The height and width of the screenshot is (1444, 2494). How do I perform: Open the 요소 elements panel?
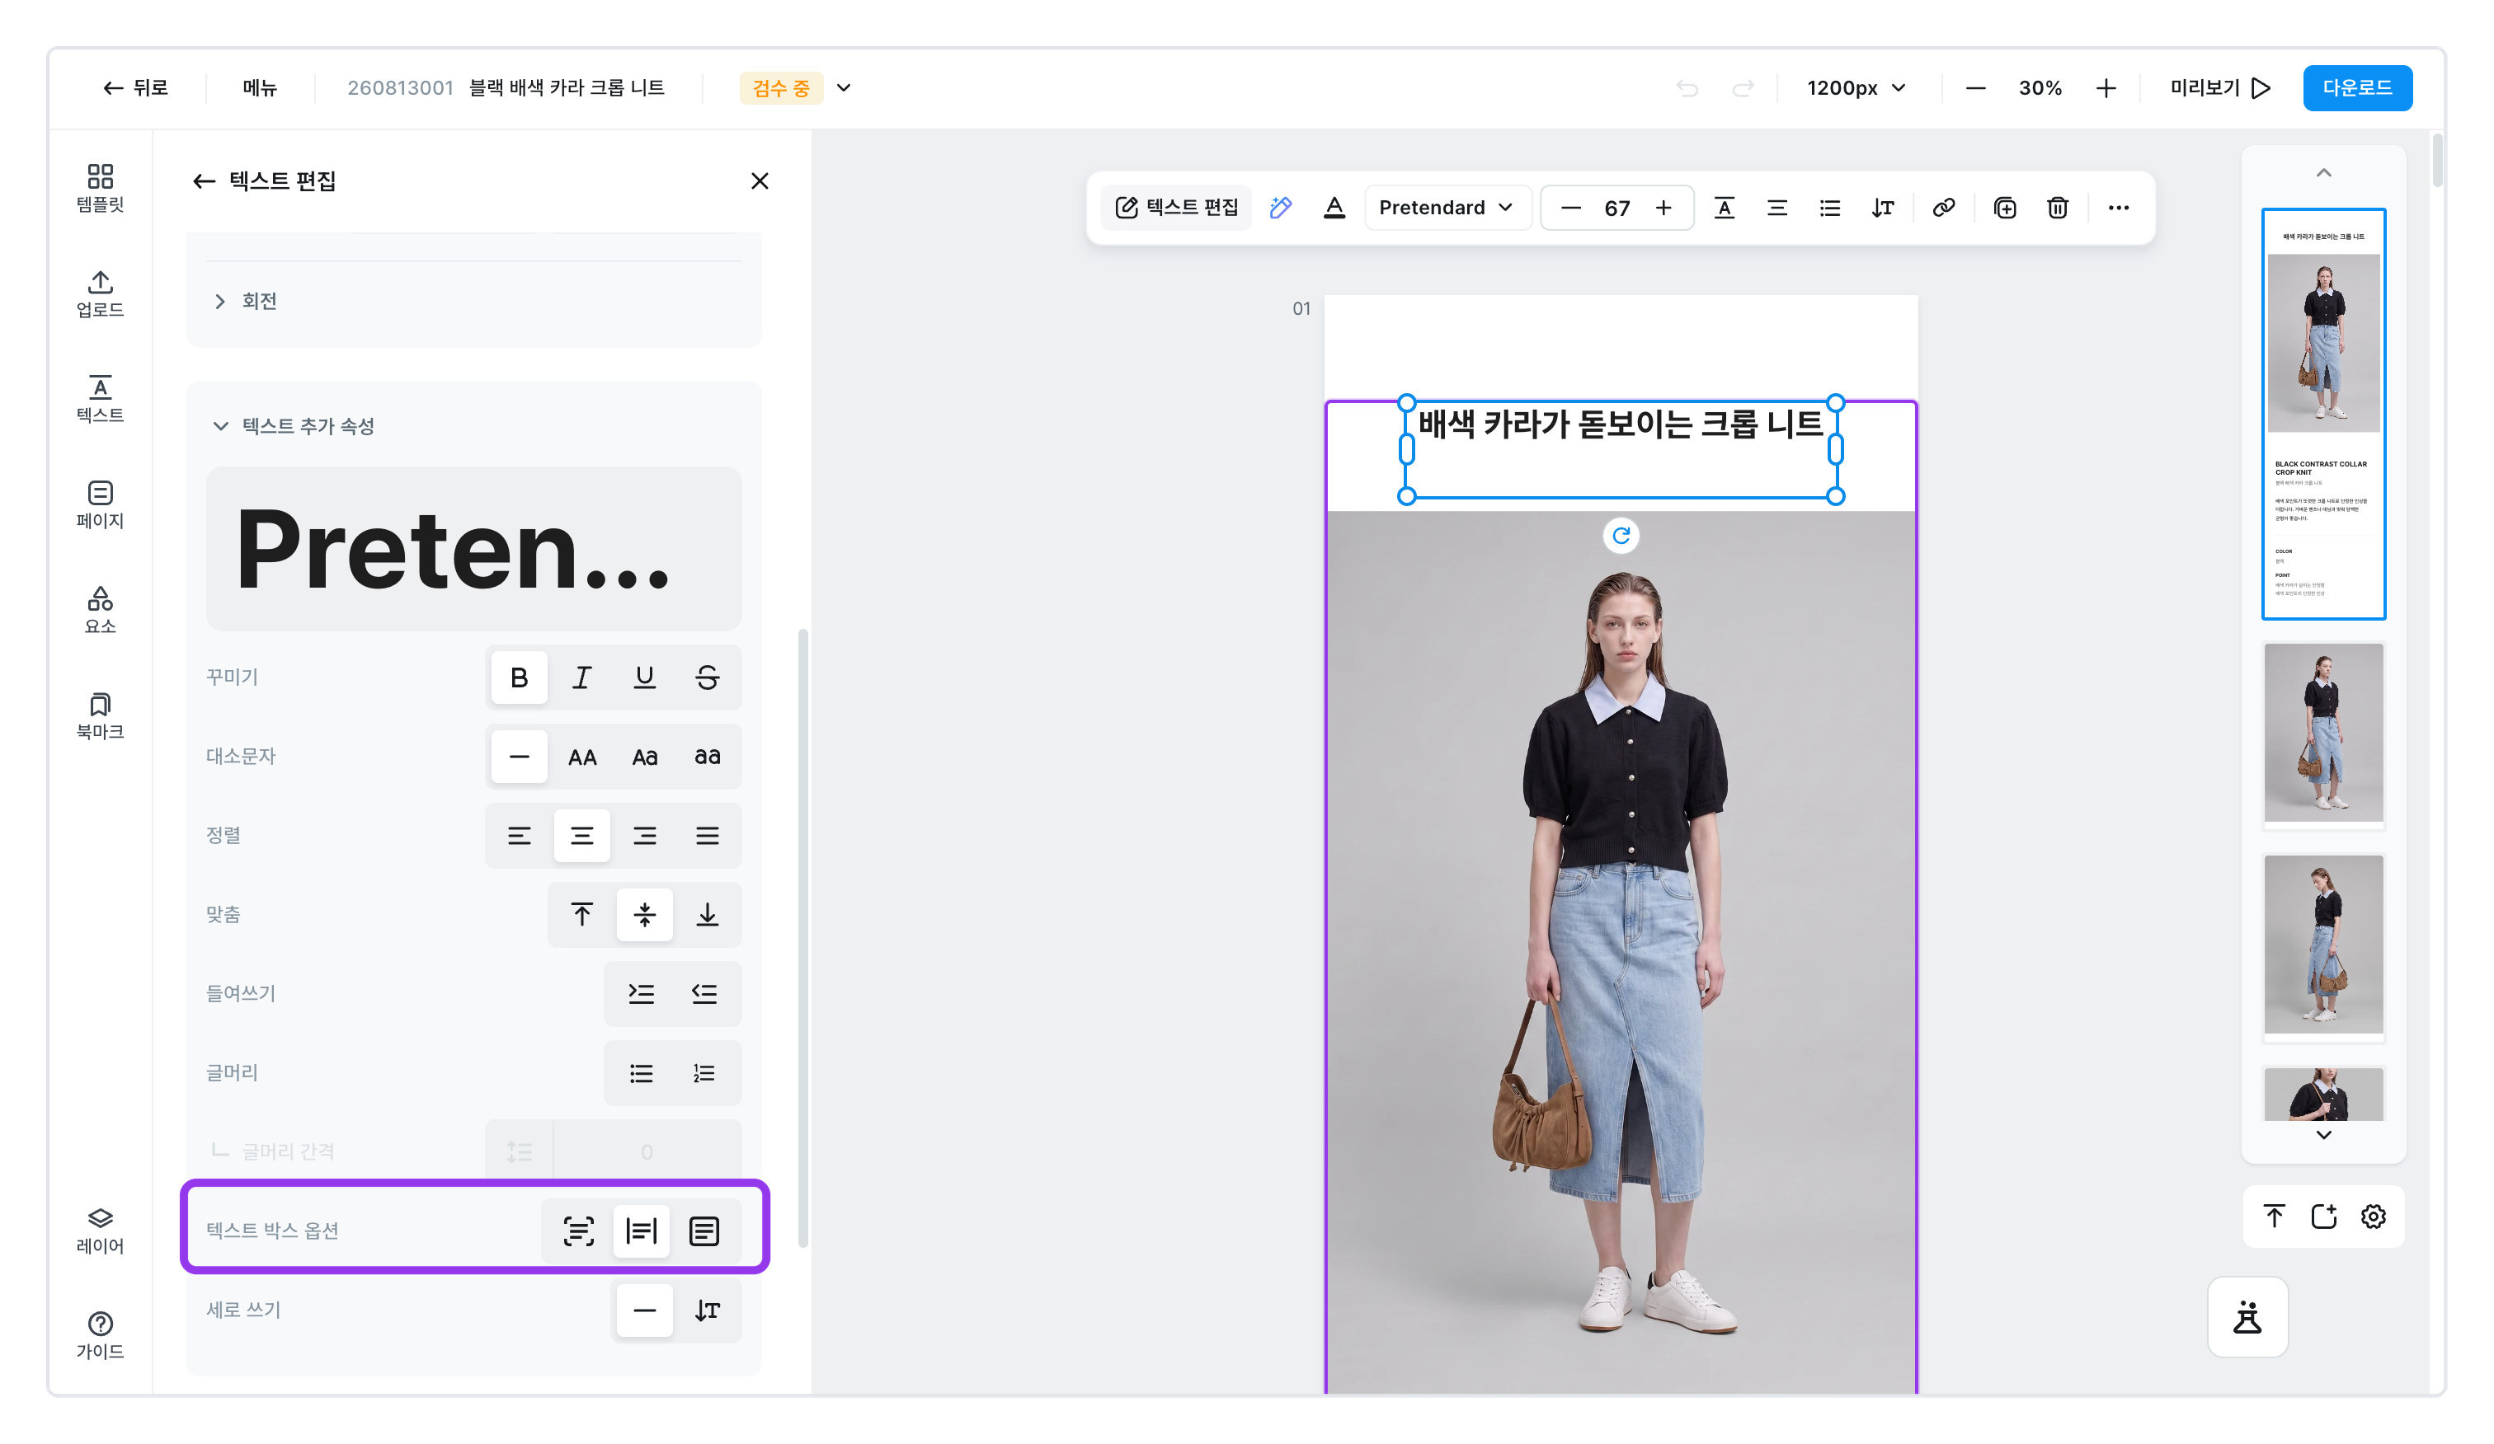[x=100, y=609]
